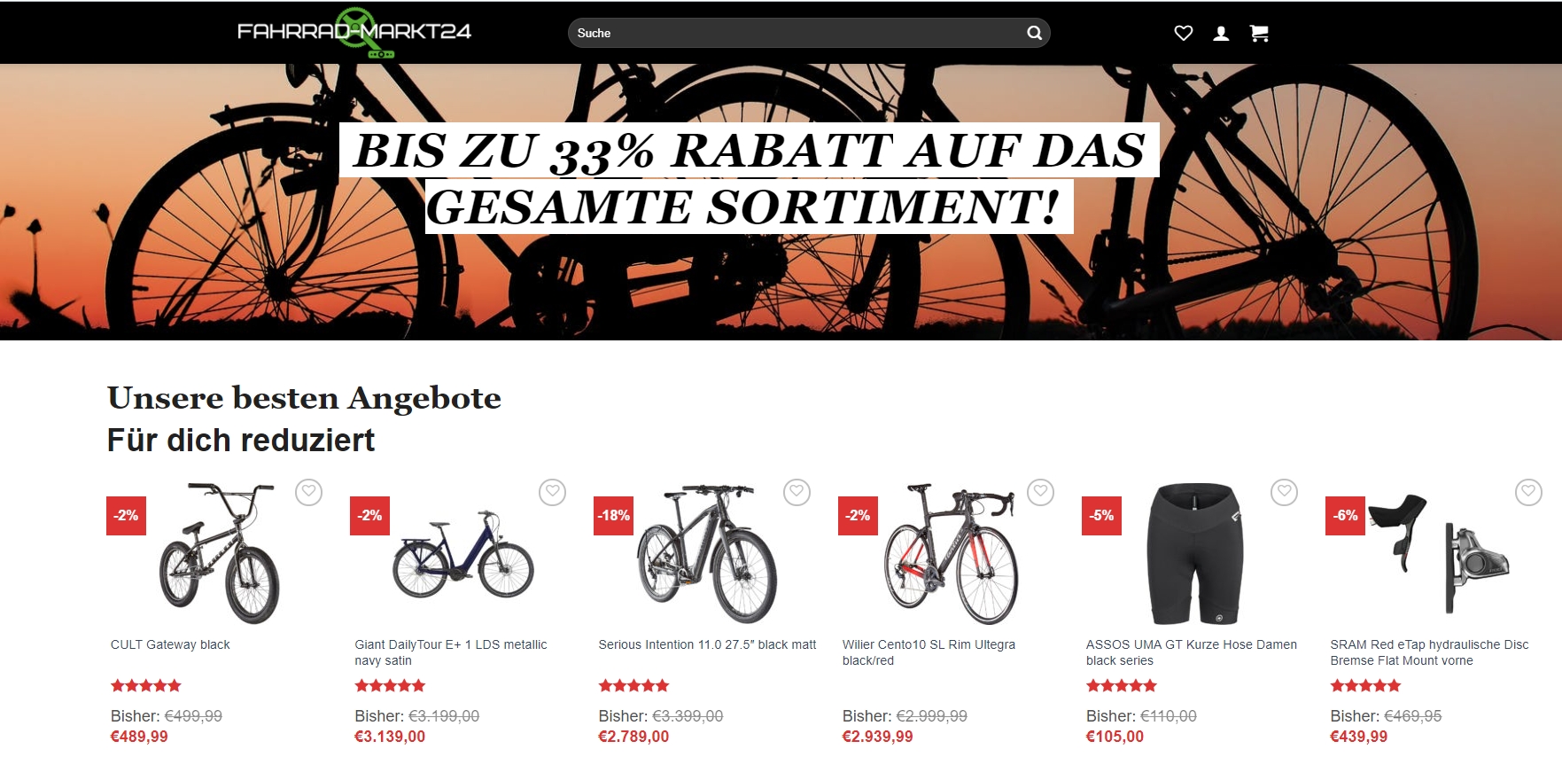
Task: Favorite the SRAM Red eTap brake
Action: point(1528,492)
